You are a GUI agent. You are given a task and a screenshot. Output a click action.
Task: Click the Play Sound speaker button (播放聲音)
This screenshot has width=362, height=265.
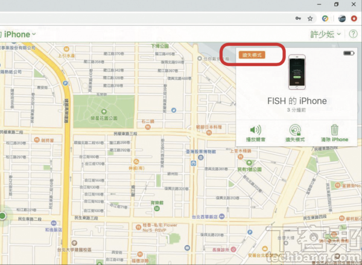pos(256,133)
